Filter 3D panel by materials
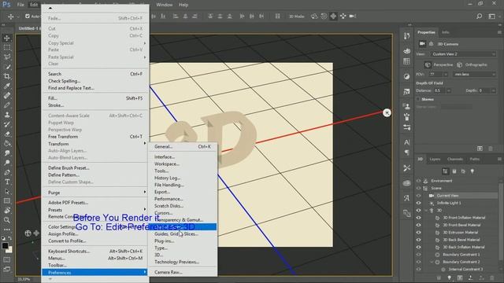This screenshot has width=504, height=283. click(x=463, y=171)
